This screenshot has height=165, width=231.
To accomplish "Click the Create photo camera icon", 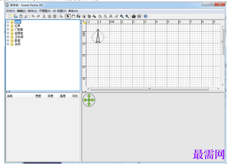I will (133, 16).
